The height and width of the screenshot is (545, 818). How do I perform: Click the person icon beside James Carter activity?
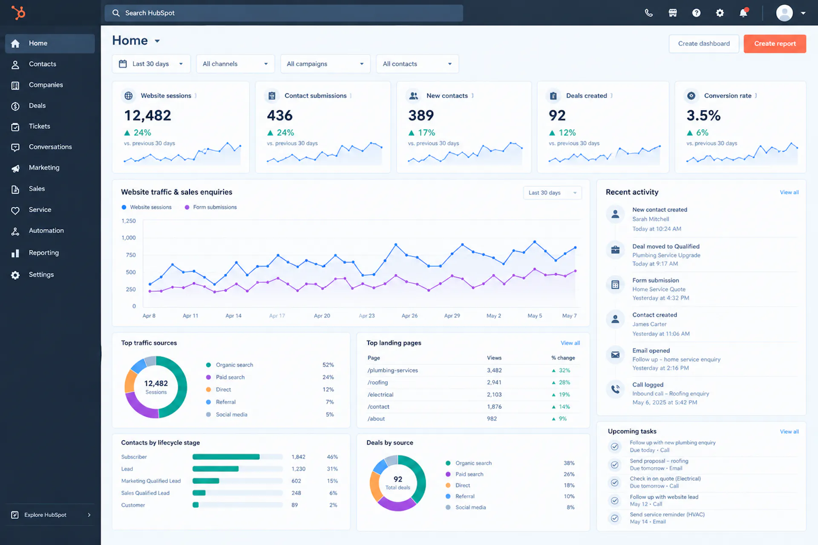pyautogui.click(x=615, y=319)
